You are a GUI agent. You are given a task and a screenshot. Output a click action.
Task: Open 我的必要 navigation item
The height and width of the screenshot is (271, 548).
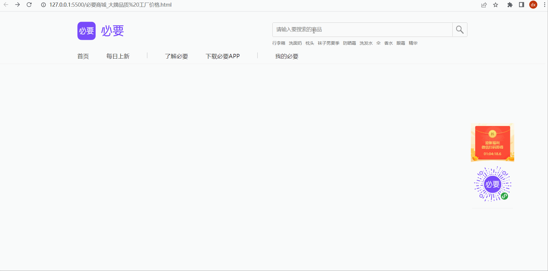click(287, 56)
